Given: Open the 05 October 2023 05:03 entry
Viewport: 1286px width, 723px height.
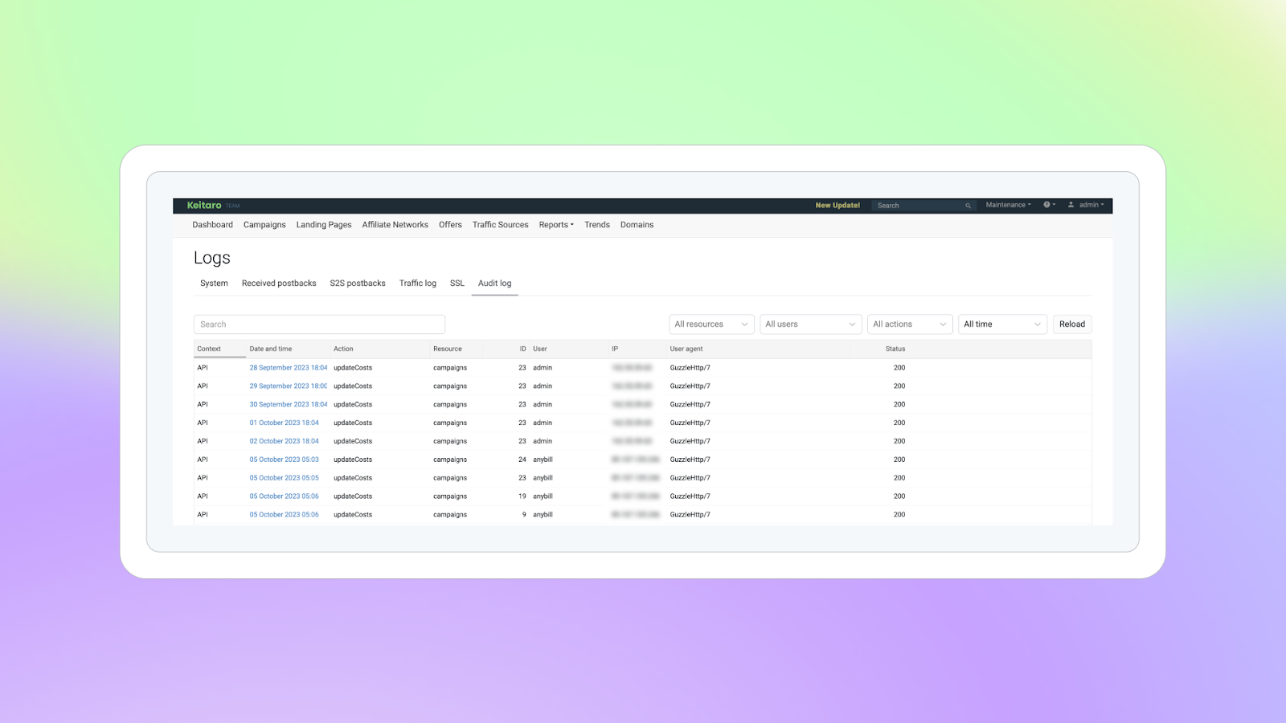Looking at the screenshot, I should pos(284,460).
